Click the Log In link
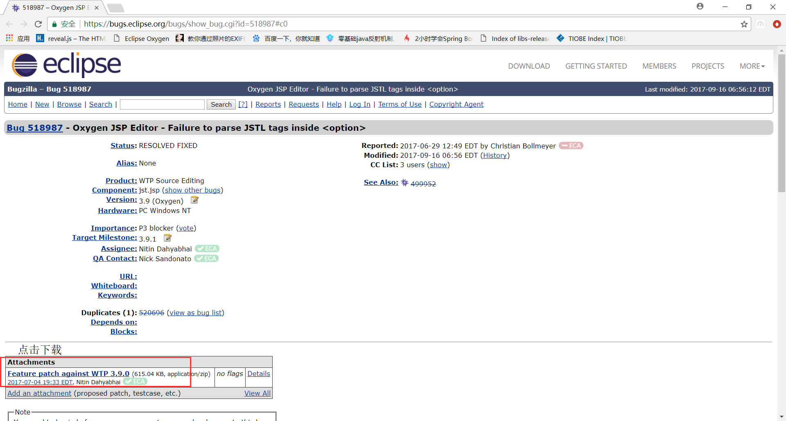Viewport: 786px width, 421px height. (360, 104)
